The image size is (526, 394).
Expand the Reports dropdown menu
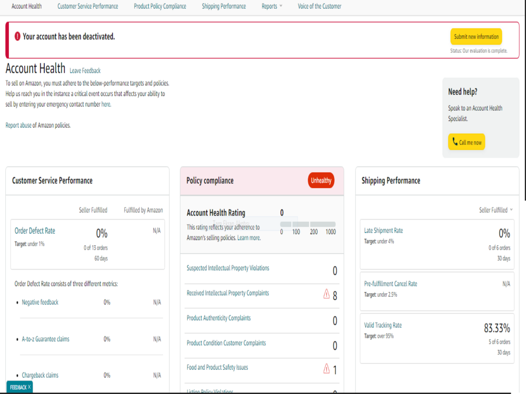tap(272, 6)
